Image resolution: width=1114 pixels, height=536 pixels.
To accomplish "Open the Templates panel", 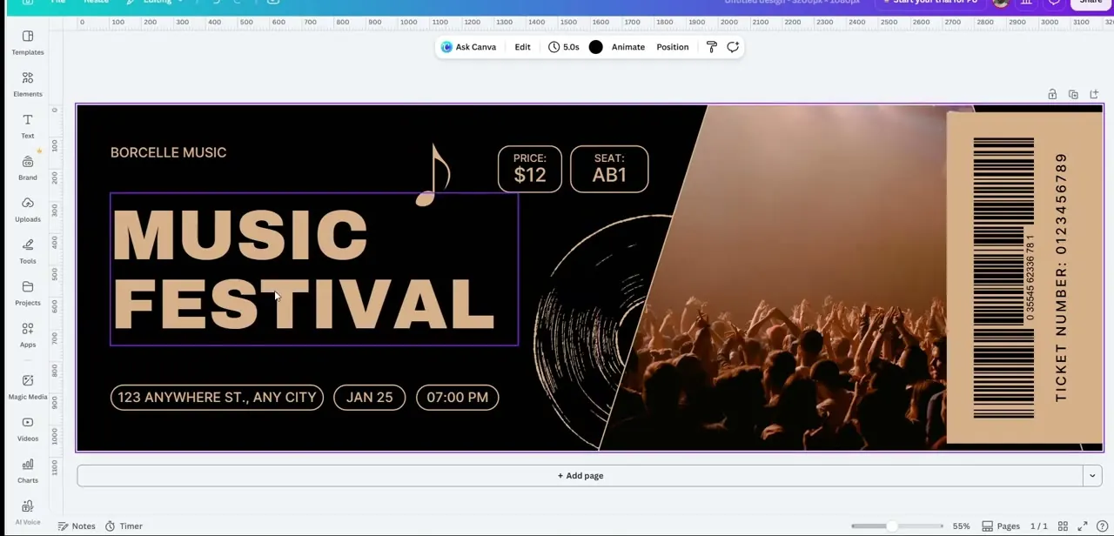I will tap(28, 42).
